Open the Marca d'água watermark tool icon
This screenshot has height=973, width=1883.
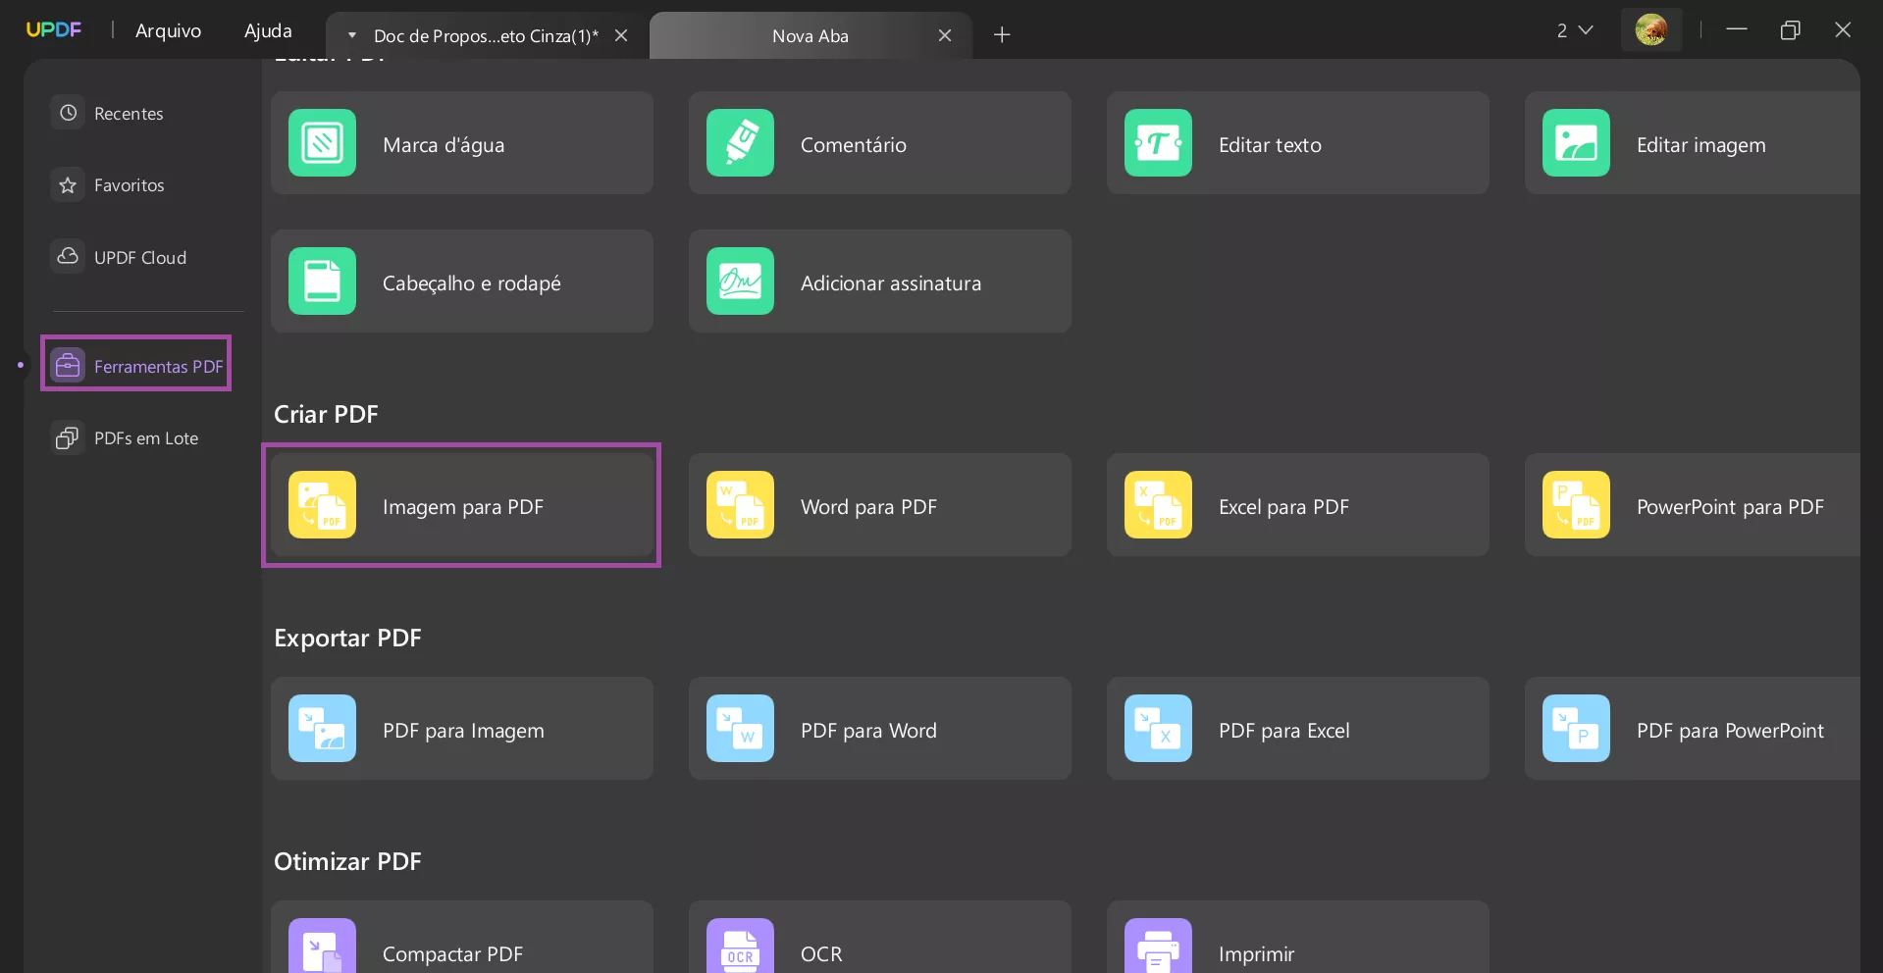click(x=322, y=143)
